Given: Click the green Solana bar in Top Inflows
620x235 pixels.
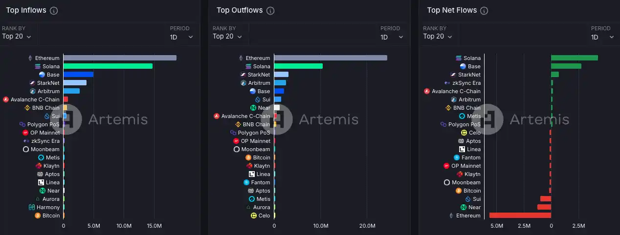Looking at the screenshot, I should click(108, 66).
